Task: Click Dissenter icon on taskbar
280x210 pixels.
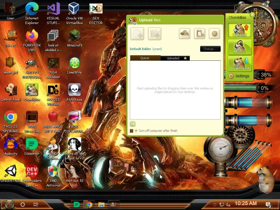Action: (x=77, y=205)
